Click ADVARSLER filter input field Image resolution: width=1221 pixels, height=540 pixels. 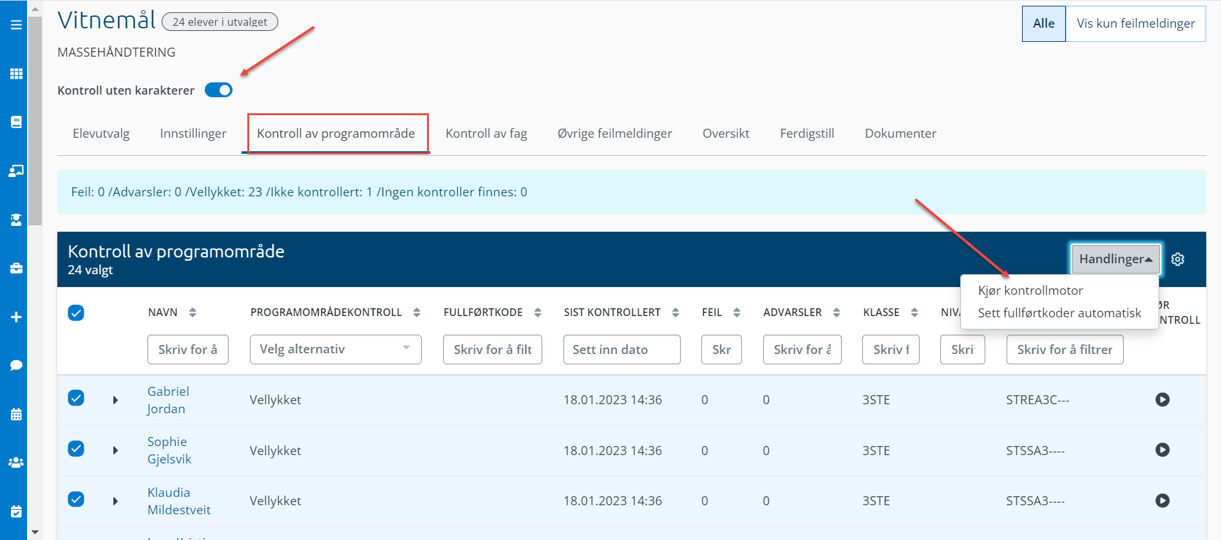click(802, 349)
